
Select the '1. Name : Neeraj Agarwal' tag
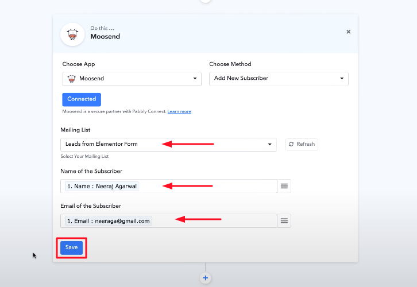click(102, 187)
